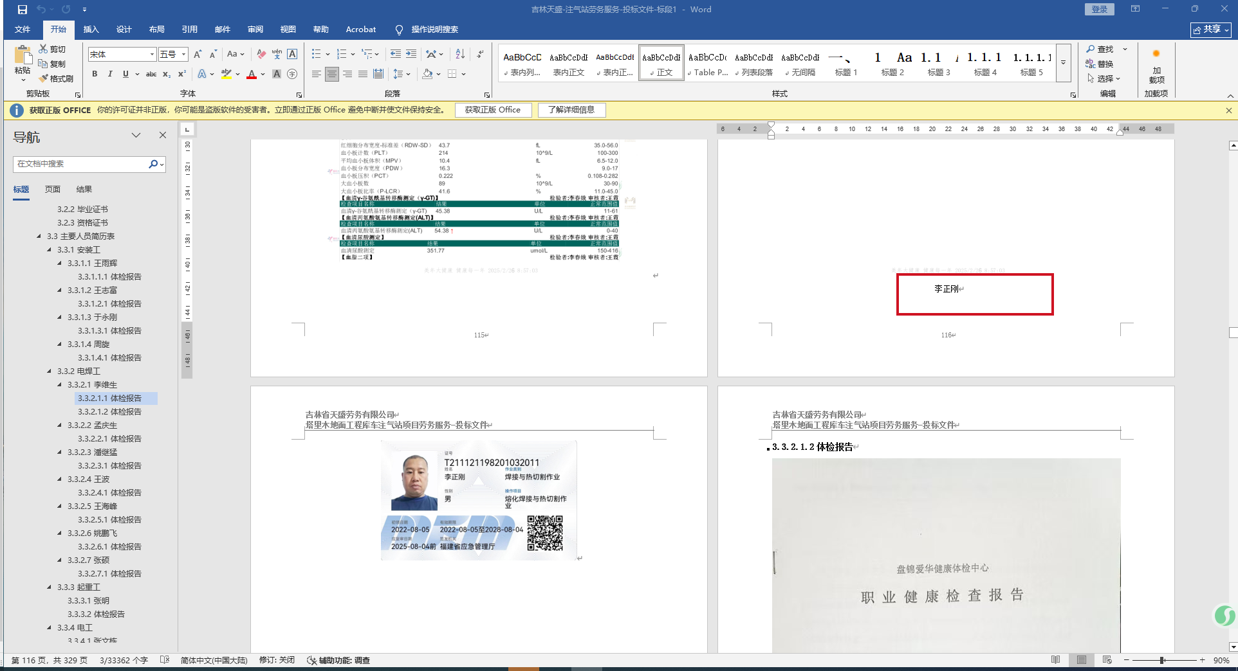Open the 审阅 ribbon tab
The height and width of the screenshot is (671, 1238).
(x=255, y=30)
